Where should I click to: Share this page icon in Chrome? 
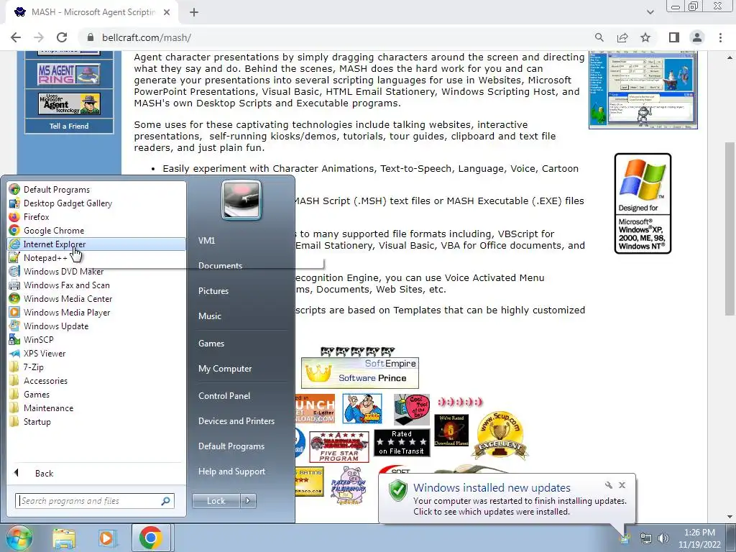click(622, 37)
